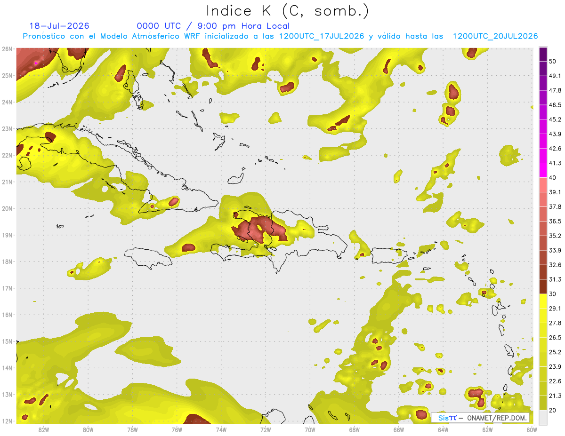Screen dimensions: 565x436
Task: Click the 25N latitude label
Action: click(7, 75)
